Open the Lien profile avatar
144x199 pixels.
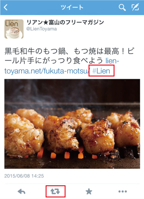pos(14,29)
